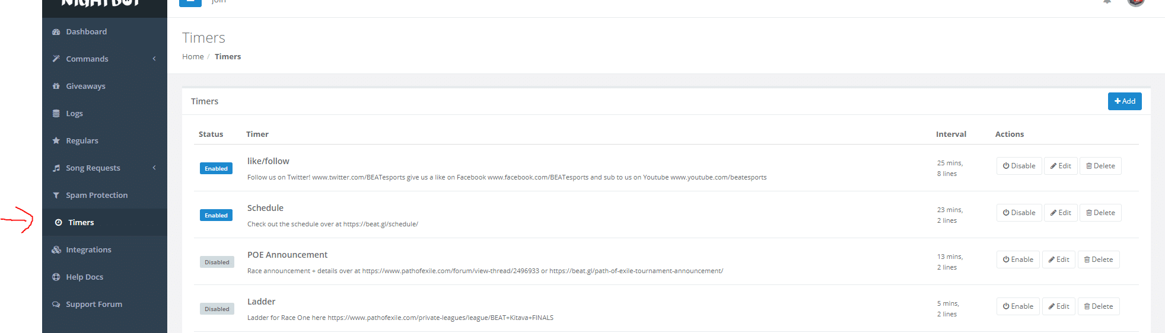The width and height of the screenshot is (1165, 333).
Task: Click the Status column header
Action: (x=211, y=135)
